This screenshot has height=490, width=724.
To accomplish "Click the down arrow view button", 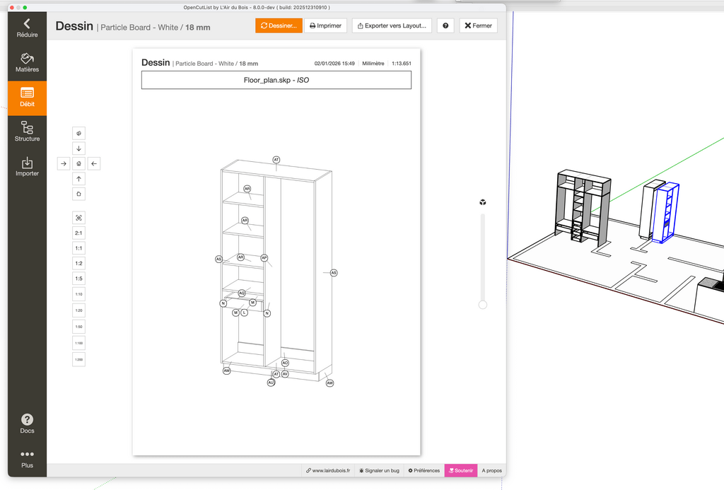I will click(79, 148).
